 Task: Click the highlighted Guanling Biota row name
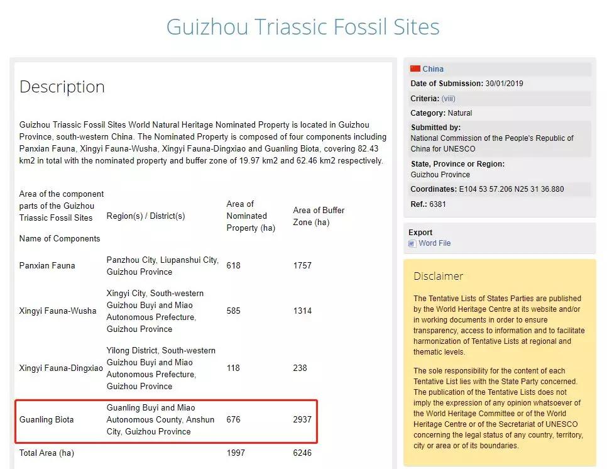click(x=46, y=420)
